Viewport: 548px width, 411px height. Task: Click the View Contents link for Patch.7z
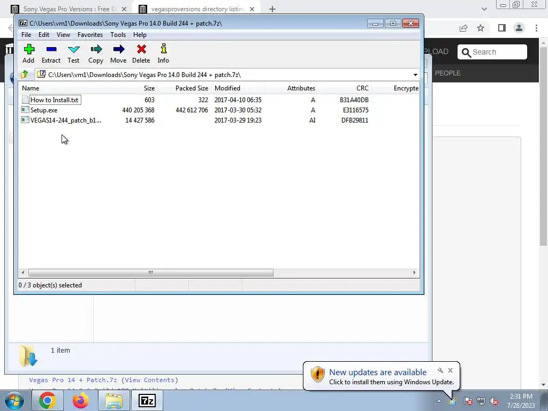click(x=149, y=380)
